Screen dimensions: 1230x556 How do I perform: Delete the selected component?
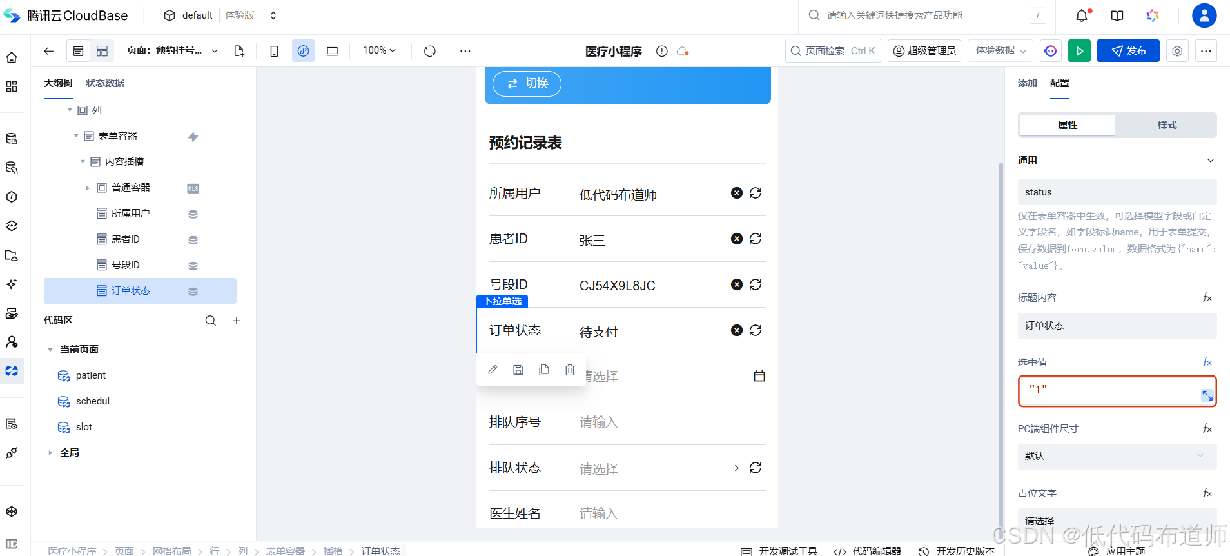[570, 370]
